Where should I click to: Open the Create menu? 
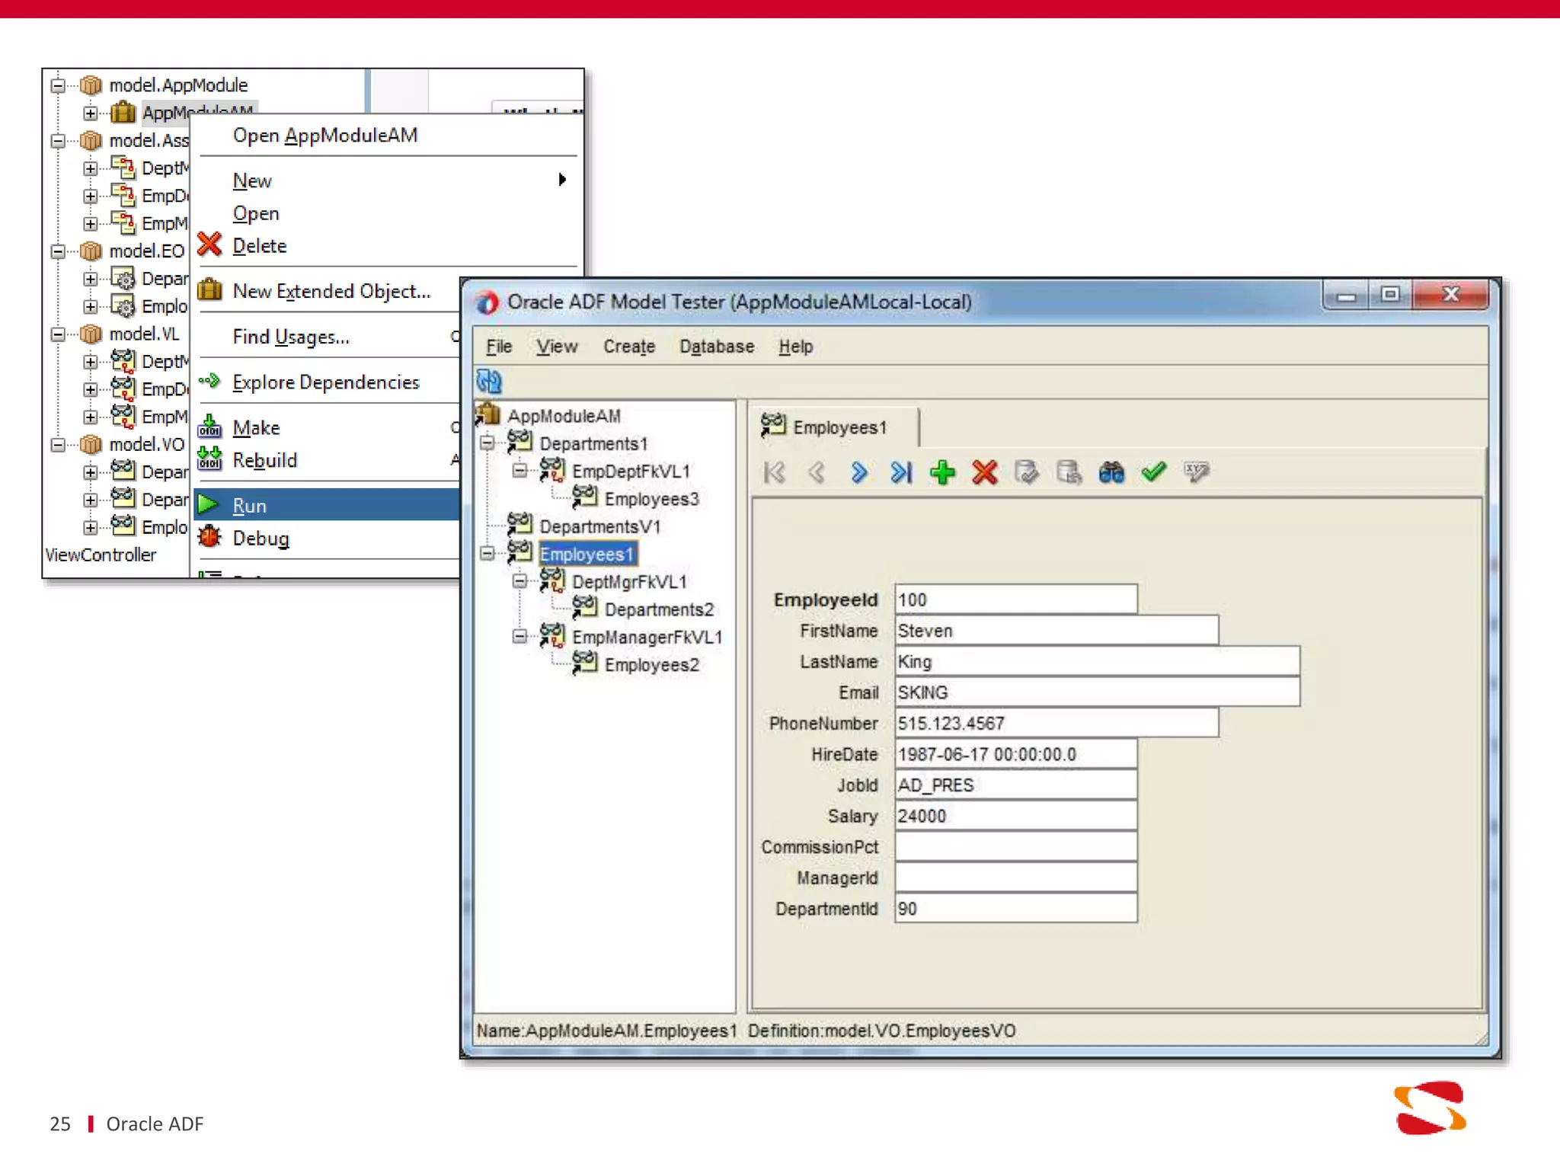tap(629, 347)
